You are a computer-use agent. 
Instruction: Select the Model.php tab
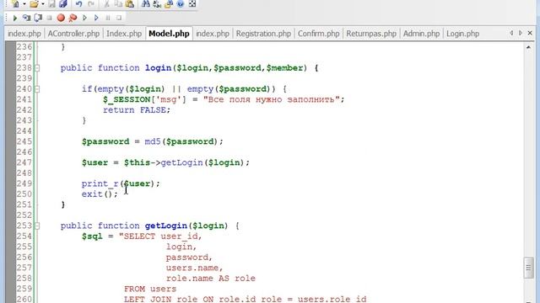[169, 34]
